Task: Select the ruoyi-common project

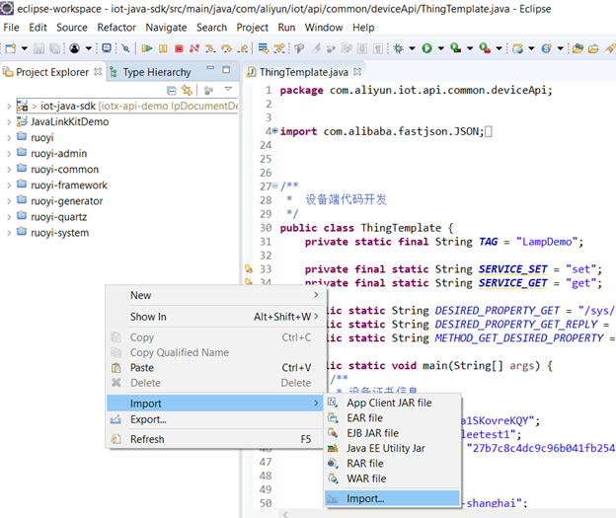Action: (65, 170)
